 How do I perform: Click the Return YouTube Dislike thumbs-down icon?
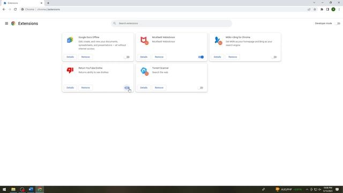point(70,70)
